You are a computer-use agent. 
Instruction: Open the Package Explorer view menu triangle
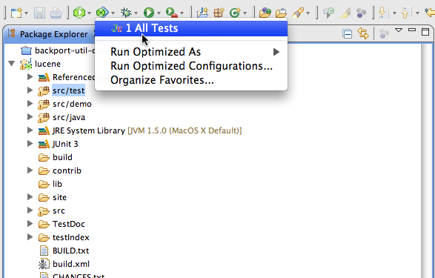(399, 30)
